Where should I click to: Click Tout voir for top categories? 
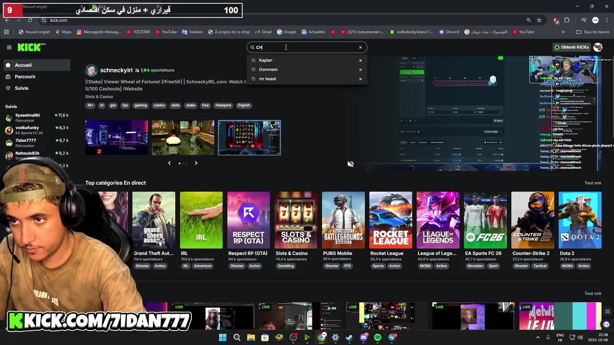592,183
